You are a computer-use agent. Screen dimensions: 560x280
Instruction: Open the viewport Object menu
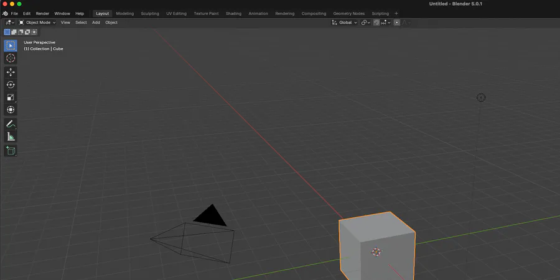click(x=111, y=22)
